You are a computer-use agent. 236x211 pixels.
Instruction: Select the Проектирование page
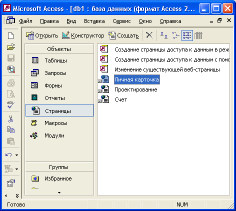[136, 89]
